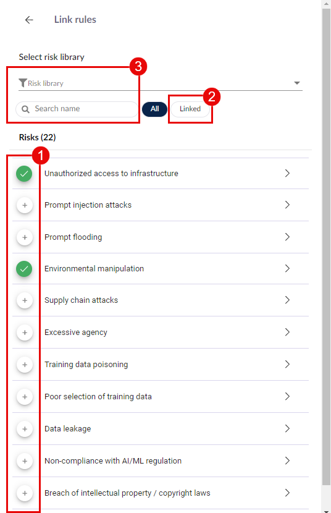Focus the Search name input field

click(x=77, y=109)
